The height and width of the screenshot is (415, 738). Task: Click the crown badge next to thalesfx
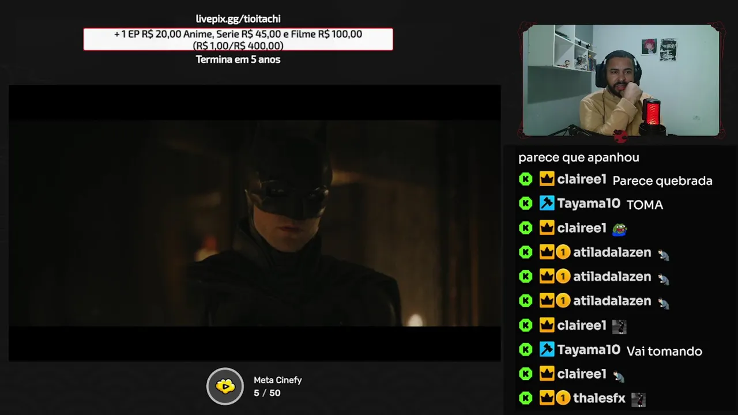547,398
